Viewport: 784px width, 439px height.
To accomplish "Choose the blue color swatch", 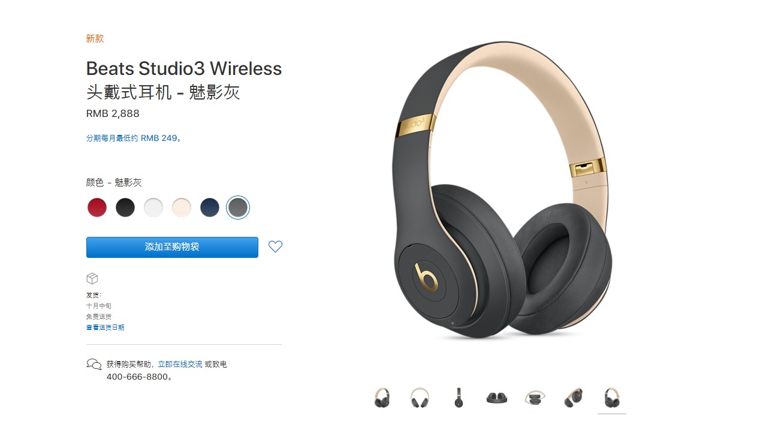I will pyautogui.click(x=210, y=208).
